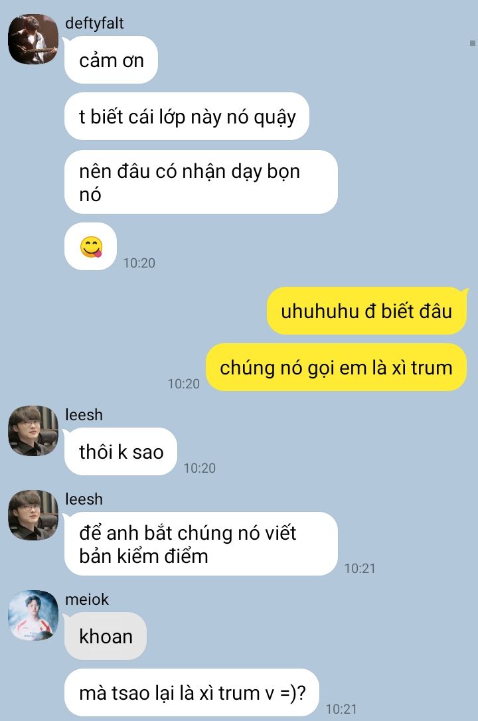Viewport: 478px width, 721px height.
Task: Tap the first leesh avatar picture
Action: [33, 431]
